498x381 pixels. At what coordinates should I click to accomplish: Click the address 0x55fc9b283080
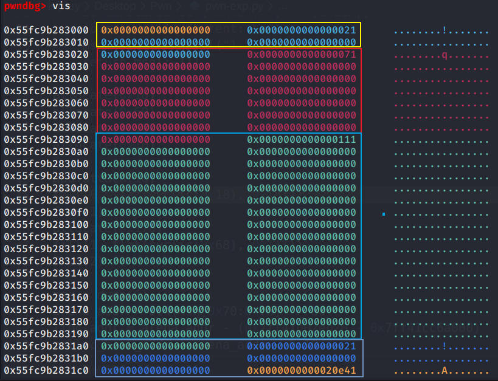(x=46, y=127)
